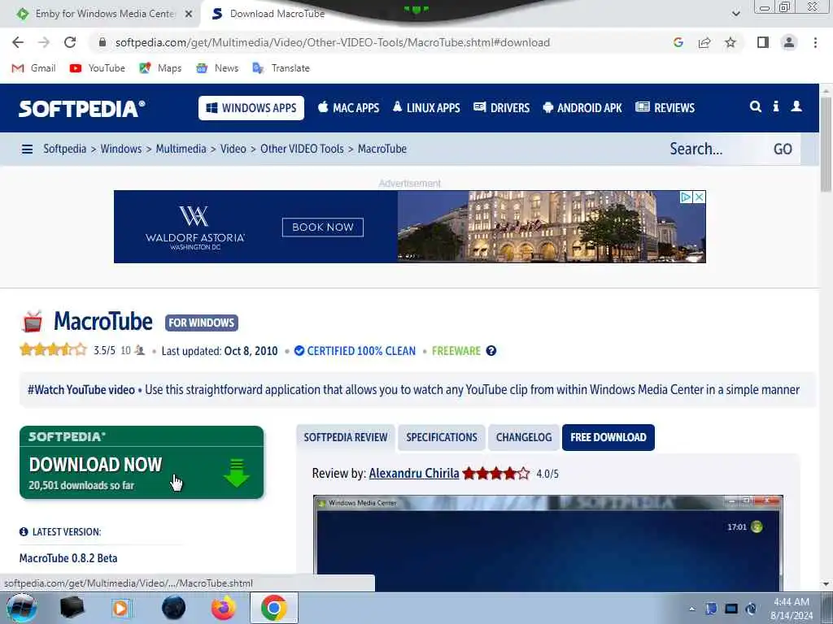This screenshot has height=624, width=833.
Task: Open the Linux Apps section
Action: pyautogui.click(x=426, y=108)
